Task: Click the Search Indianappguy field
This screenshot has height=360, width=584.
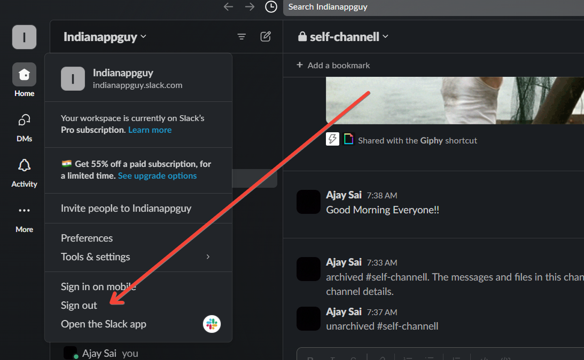Action: [433, 7]
